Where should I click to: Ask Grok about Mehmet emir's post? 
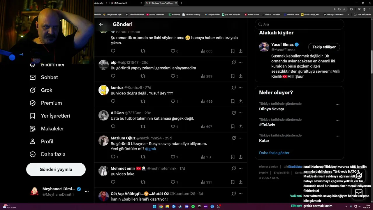click(234, 168)
